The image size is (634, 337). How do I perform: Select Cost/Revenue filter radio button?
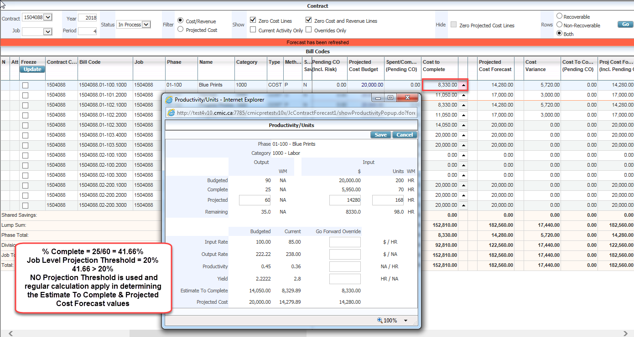(x=181, y=20)
